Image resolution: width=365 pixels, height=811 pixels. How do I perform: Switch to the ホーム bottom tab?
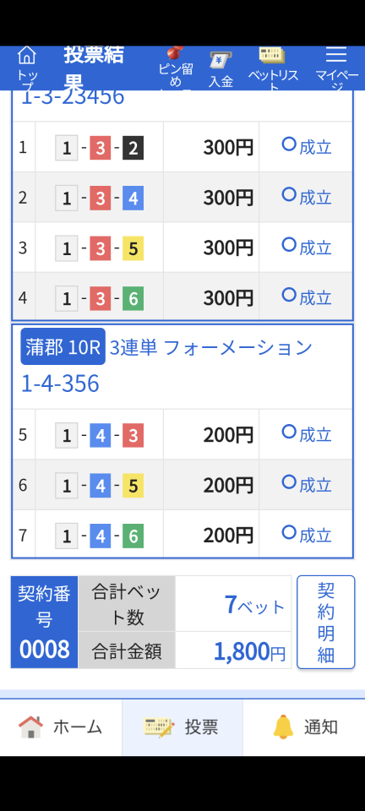(61, 727)
